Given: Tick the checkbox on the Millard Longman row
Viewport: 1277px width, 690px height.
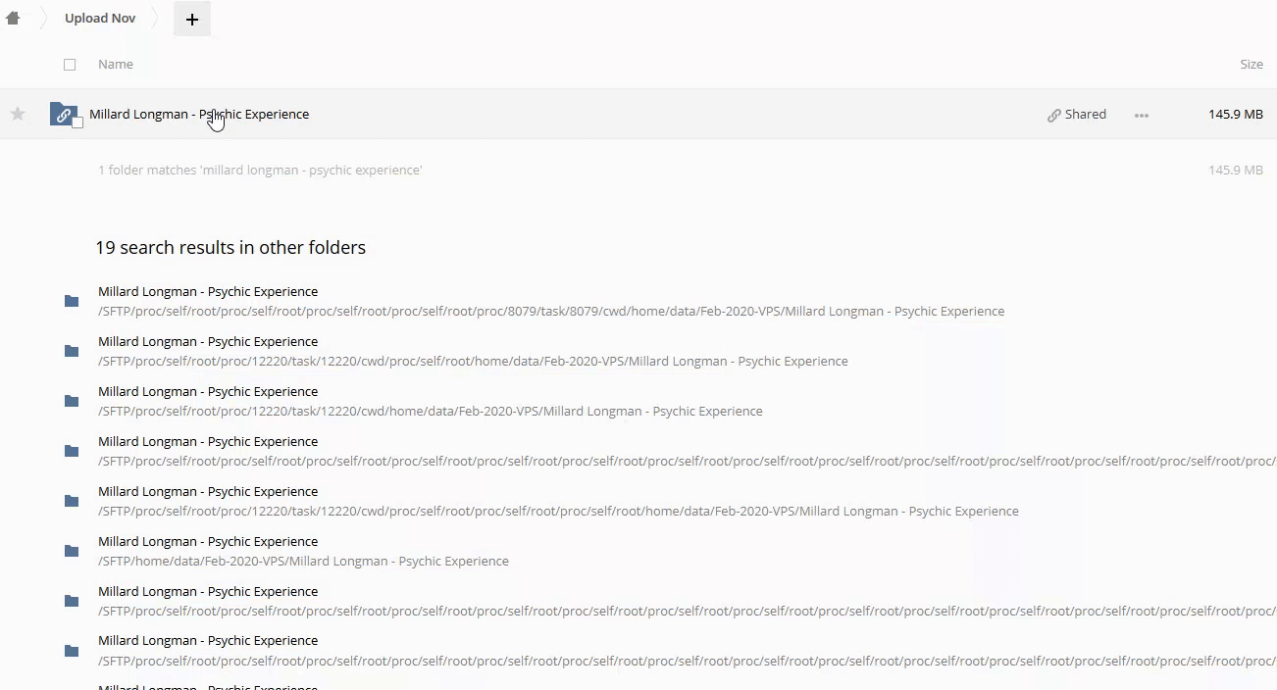Looking at the screenshot, I should pyautogui.click(x=77, y=123).
